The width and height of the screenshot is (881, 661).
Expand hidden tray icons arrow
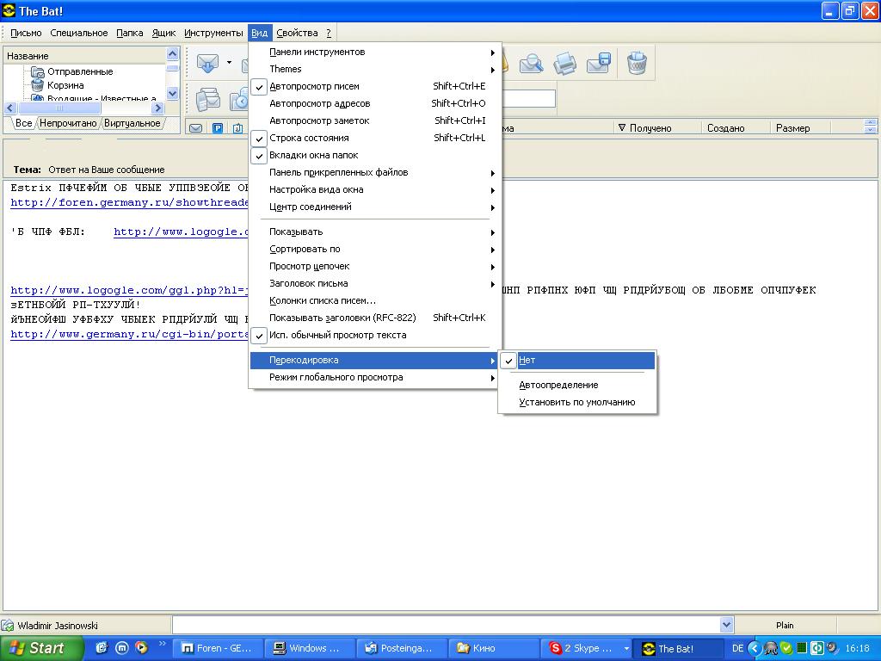755,648
